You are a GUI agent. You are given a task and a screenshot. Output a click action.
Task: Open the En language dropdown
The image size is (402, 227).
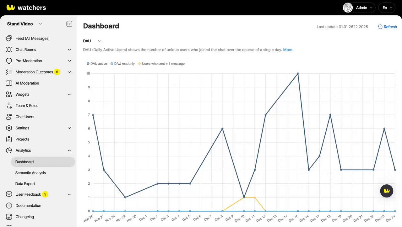click(387, 8)
